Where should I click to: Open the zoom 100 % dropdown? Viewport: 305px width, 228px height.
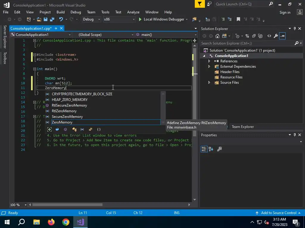pos(26,205)
